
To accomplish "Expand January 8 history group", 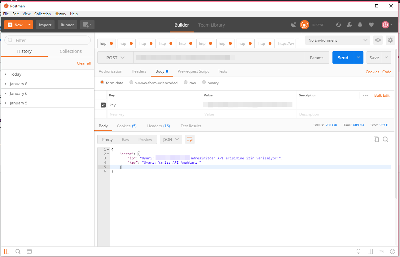I will (47, 84).
